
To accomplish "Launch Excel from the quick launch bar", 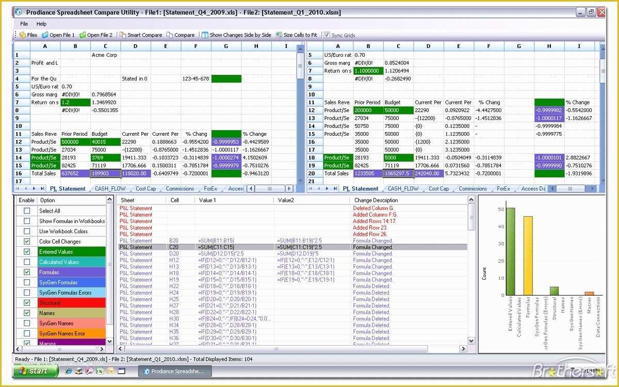I will (100, 371).
